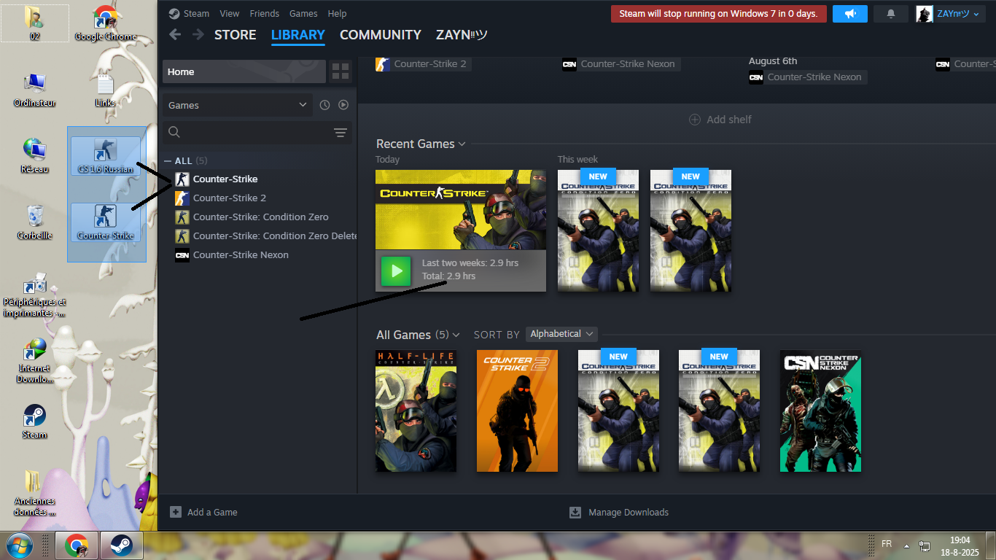The width and height of the screenshot is (996, 560).
Task: Open the advanced filter options icon
Action: pos(340,132)
